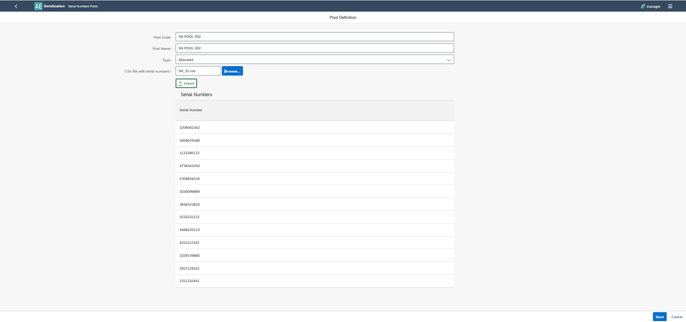Click the Serial Number column header
686x322 pixels.
pyautogui.click(x=191, y=110)
